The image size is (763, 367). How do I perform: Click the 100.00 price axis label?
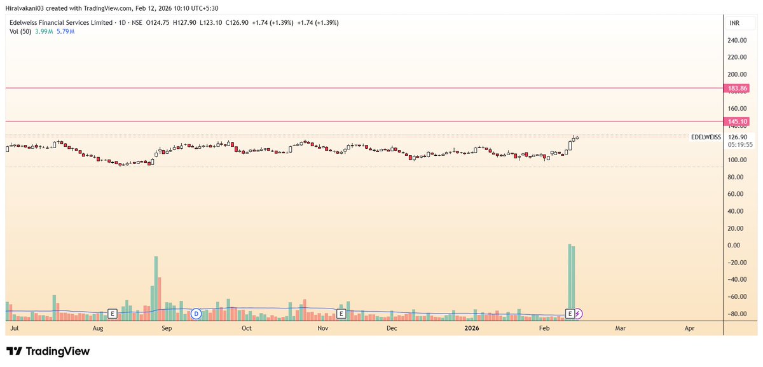point(737,160)
